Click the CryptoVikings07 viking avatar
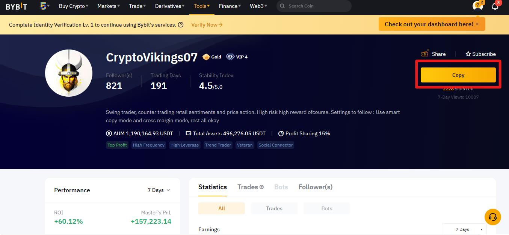The image size is (509, 235). pos(69,73)
